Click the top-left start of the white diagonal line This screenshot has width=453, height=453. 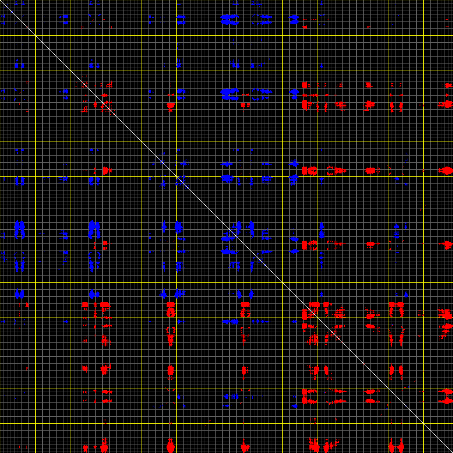click(x=1, y=1)
